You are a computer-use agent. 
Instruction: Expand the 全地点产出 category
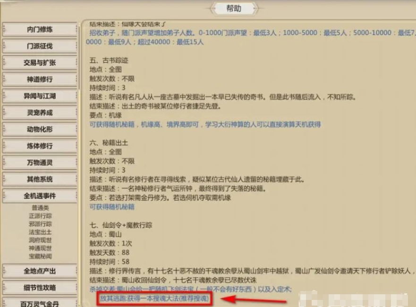[x=40, y=271]
